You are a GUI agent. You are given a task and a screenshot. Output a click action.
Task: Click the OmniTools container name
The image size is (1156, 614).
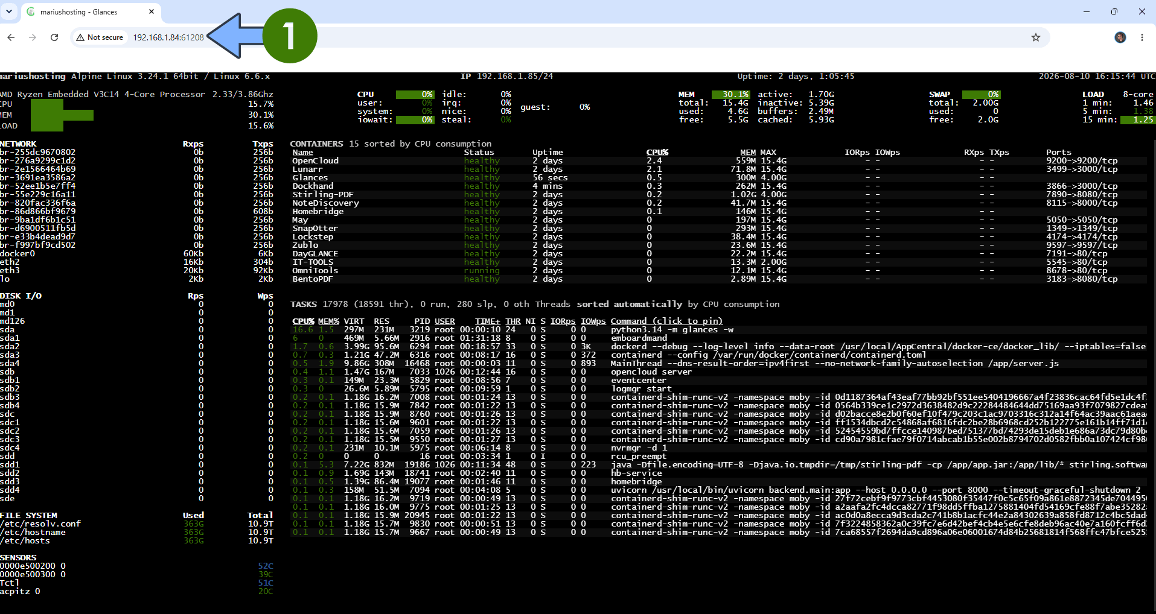tap(315, 271)
